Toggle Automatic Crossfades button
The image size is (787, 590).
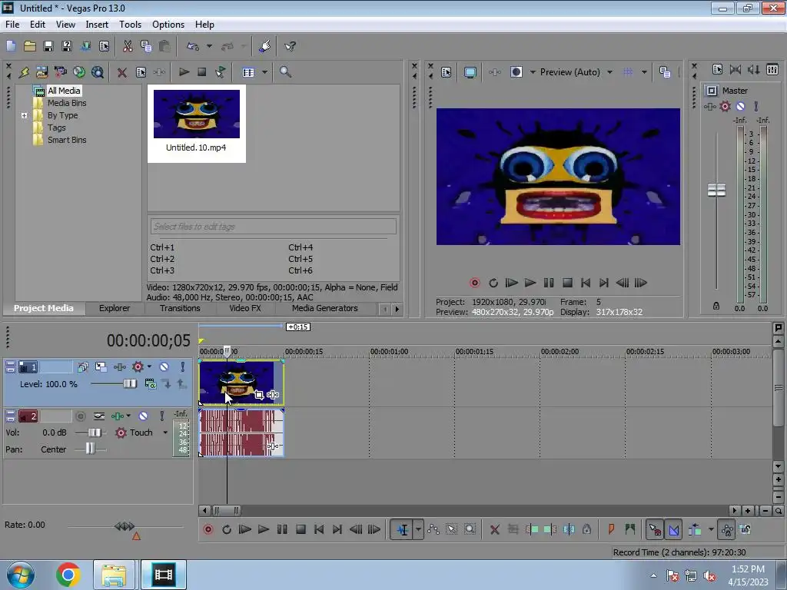click(673, 529)
